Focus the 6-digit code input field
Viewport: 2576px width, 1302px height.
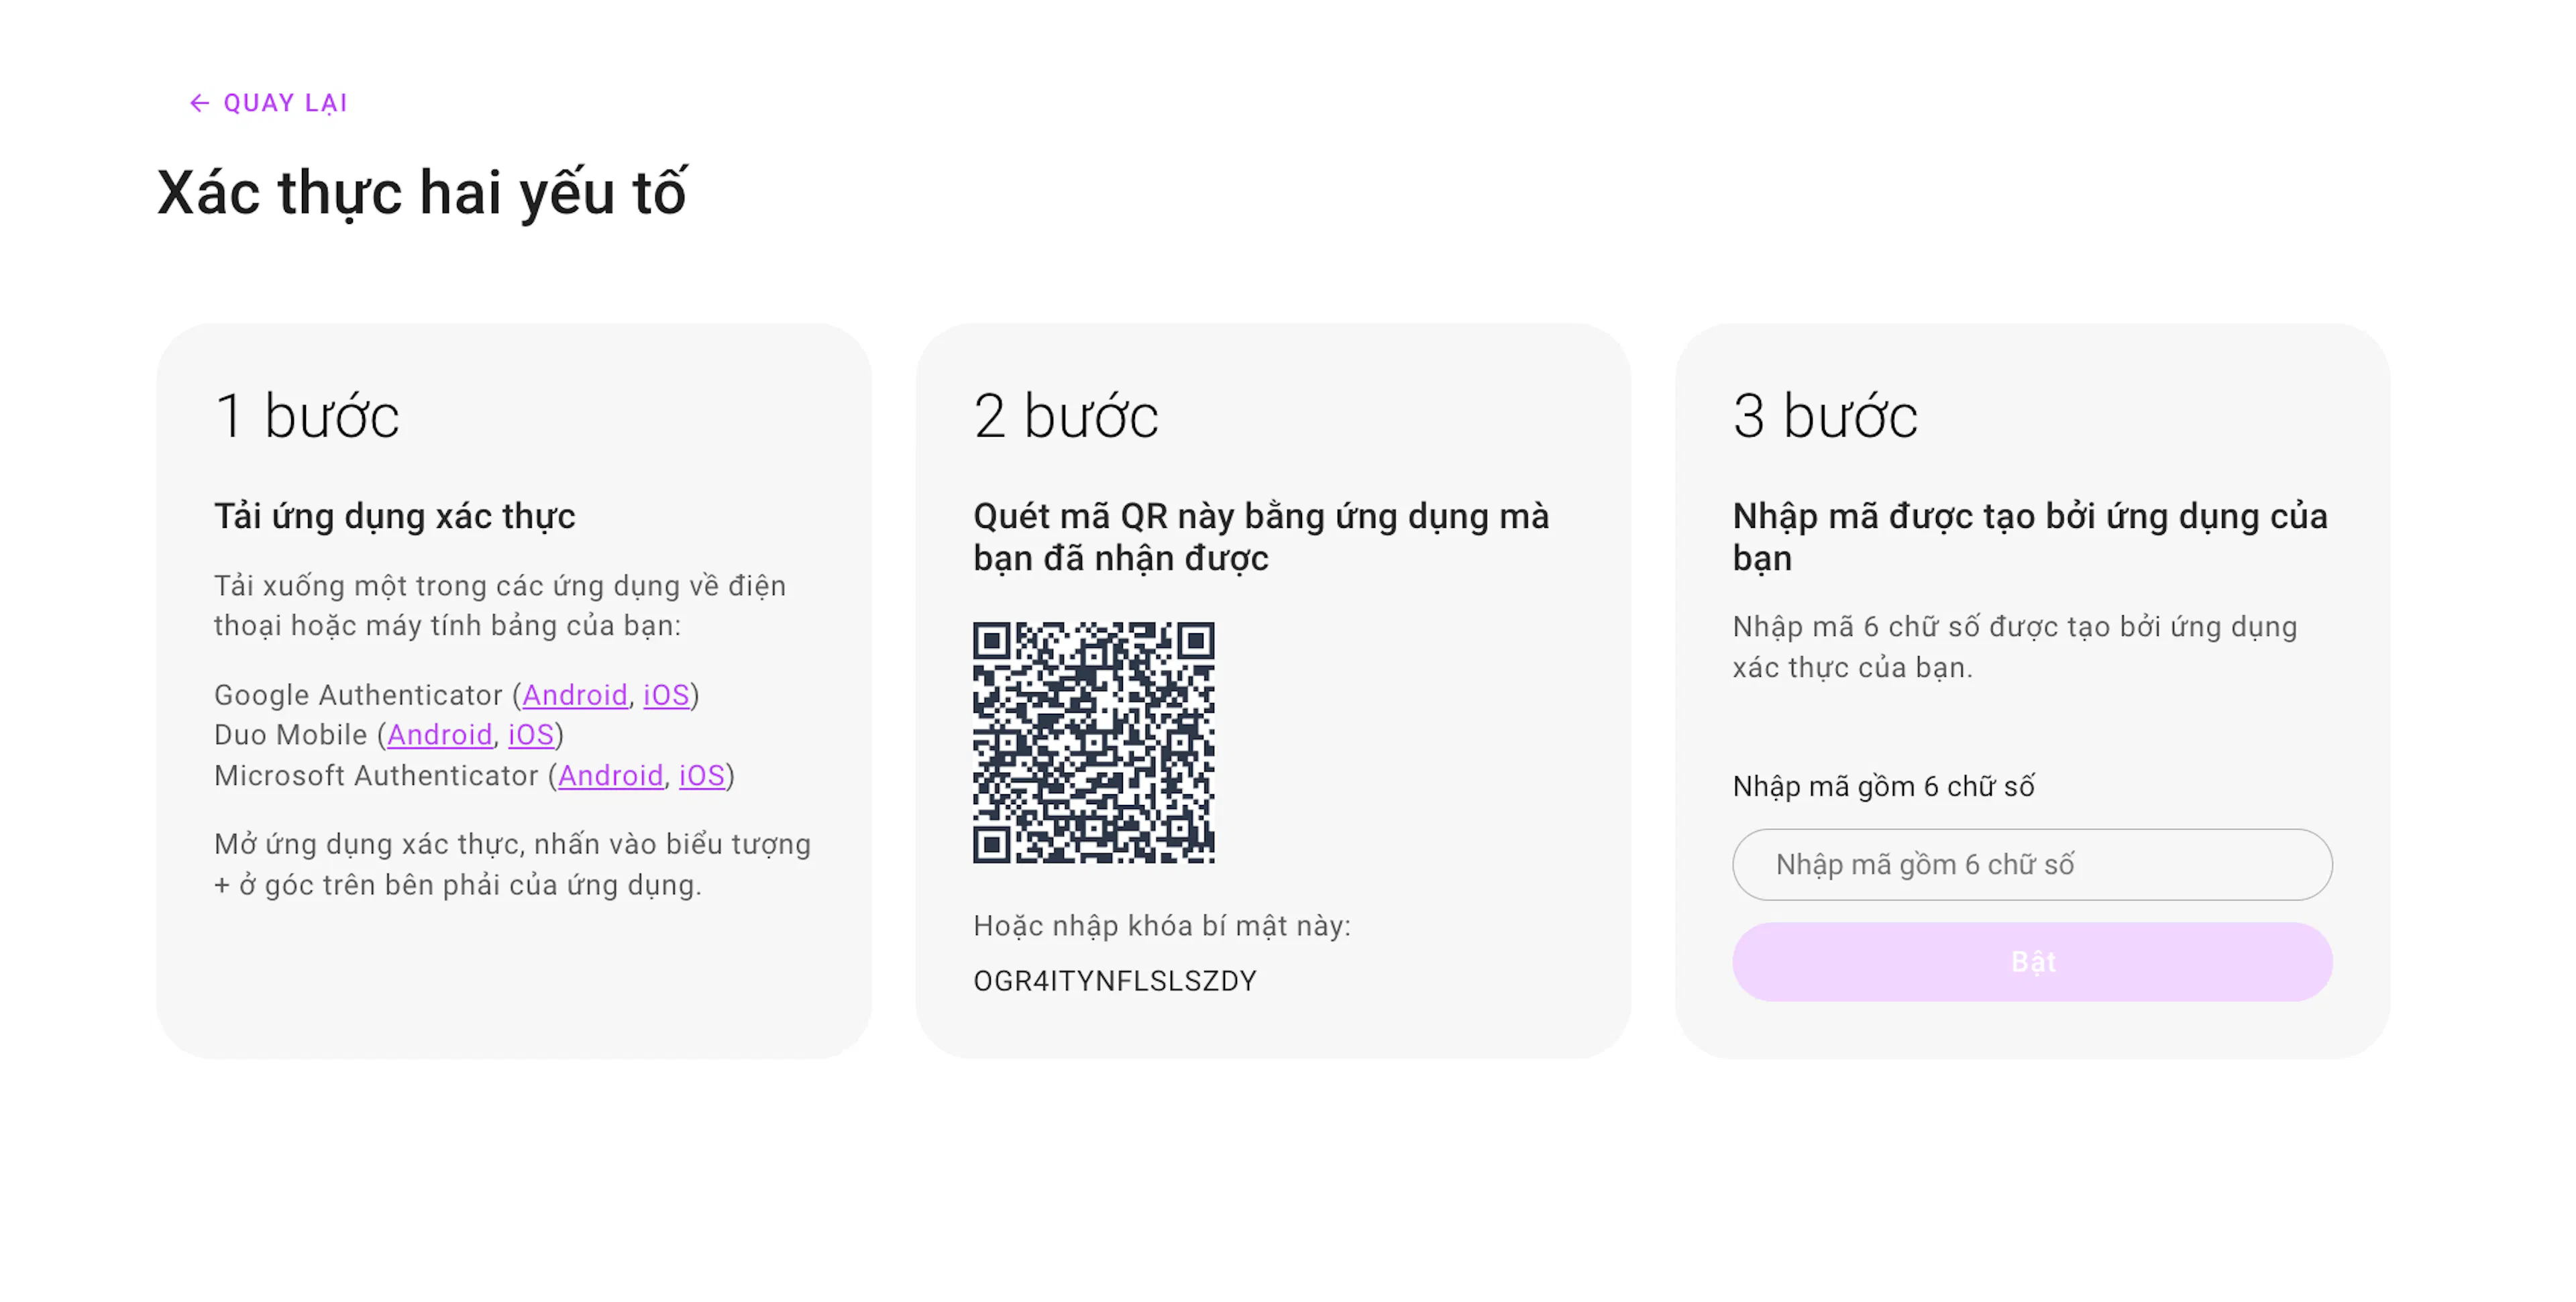[2032, 865]
